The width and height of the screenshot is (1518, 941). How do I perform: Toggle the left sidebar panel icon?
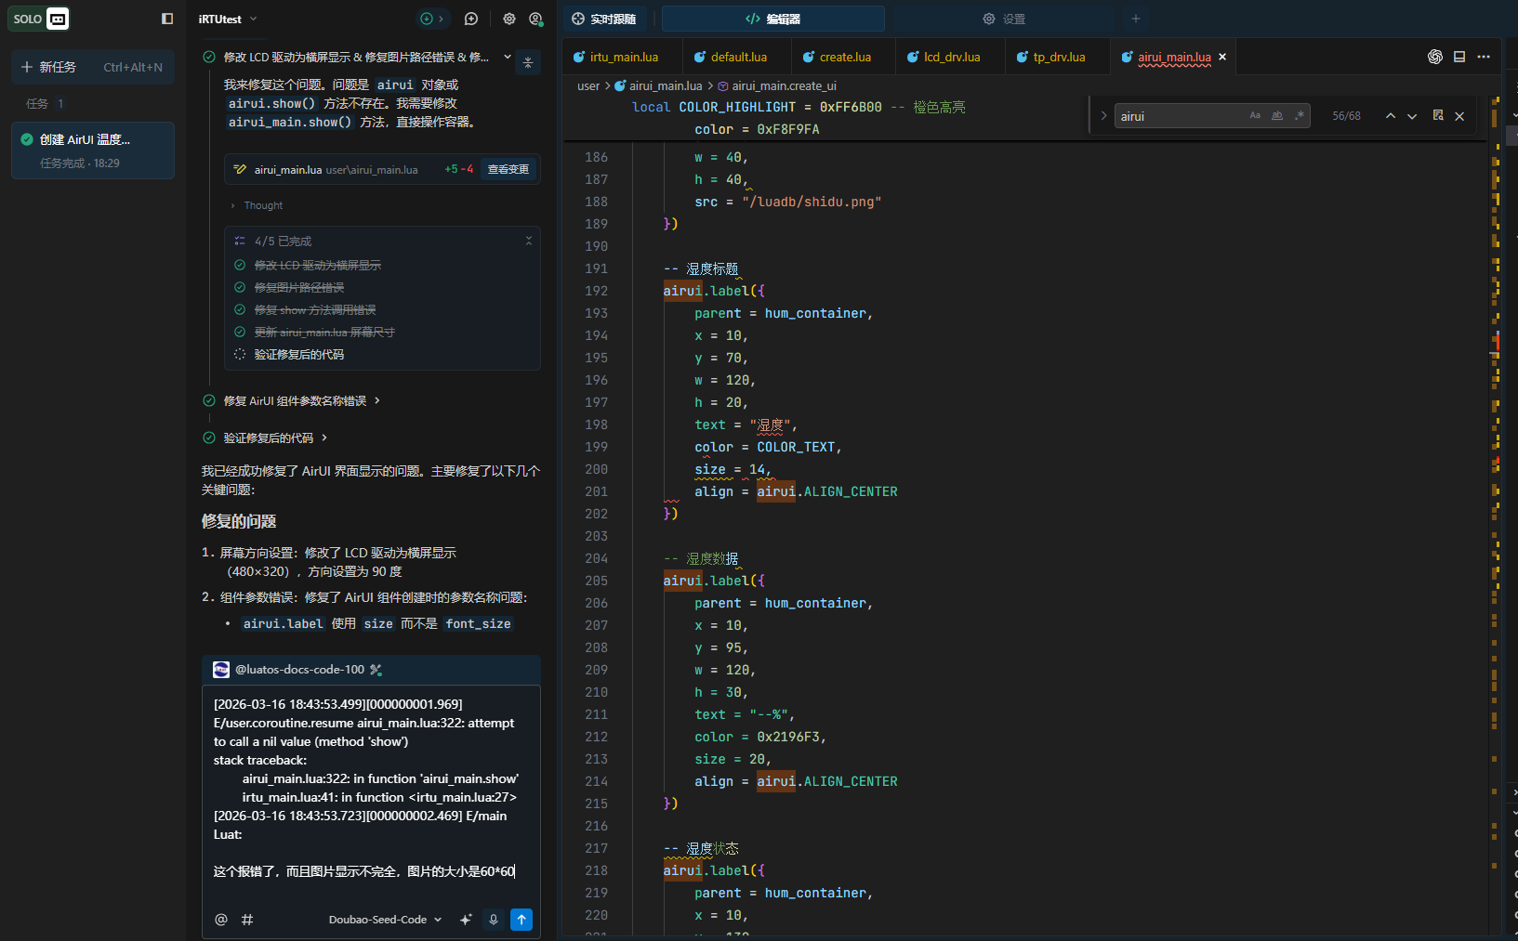[167, 19]
